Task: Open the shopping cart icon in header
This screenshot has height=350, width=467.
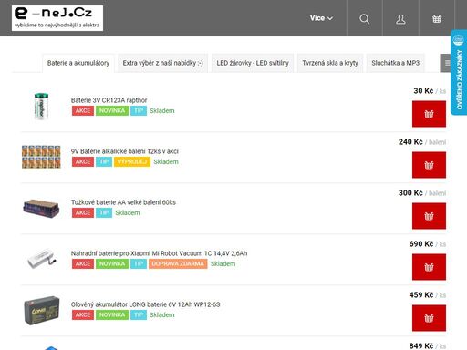Action: (x=437, y=19)
